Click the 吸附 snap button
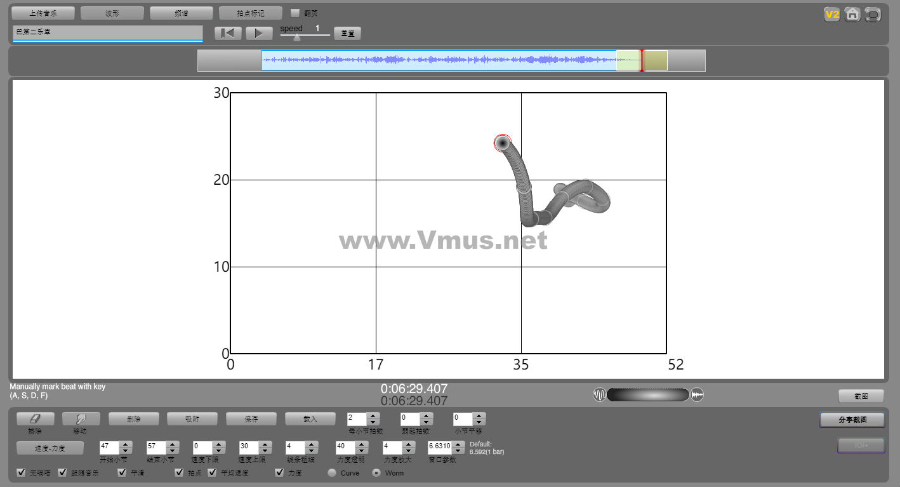Viewport: 900px width, 487px height. 192,419
